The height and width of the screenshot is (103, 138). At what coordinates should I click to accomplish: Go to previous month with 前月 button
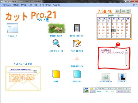[118, 11]
